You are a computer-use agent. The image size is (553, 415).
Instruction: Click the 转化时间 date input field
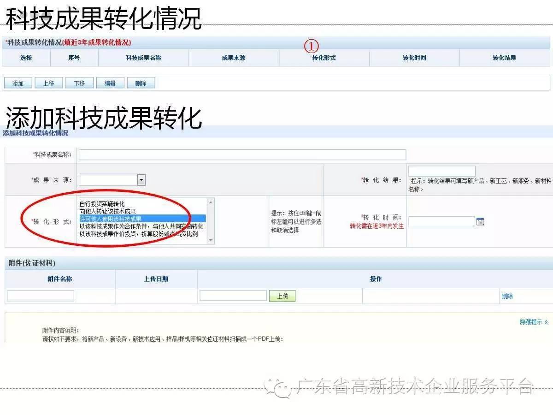click(x=441, y=222)
